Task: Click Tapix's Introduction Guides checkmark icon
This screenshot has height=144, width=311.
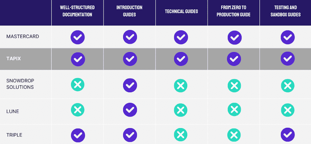Action: [130, 58]
